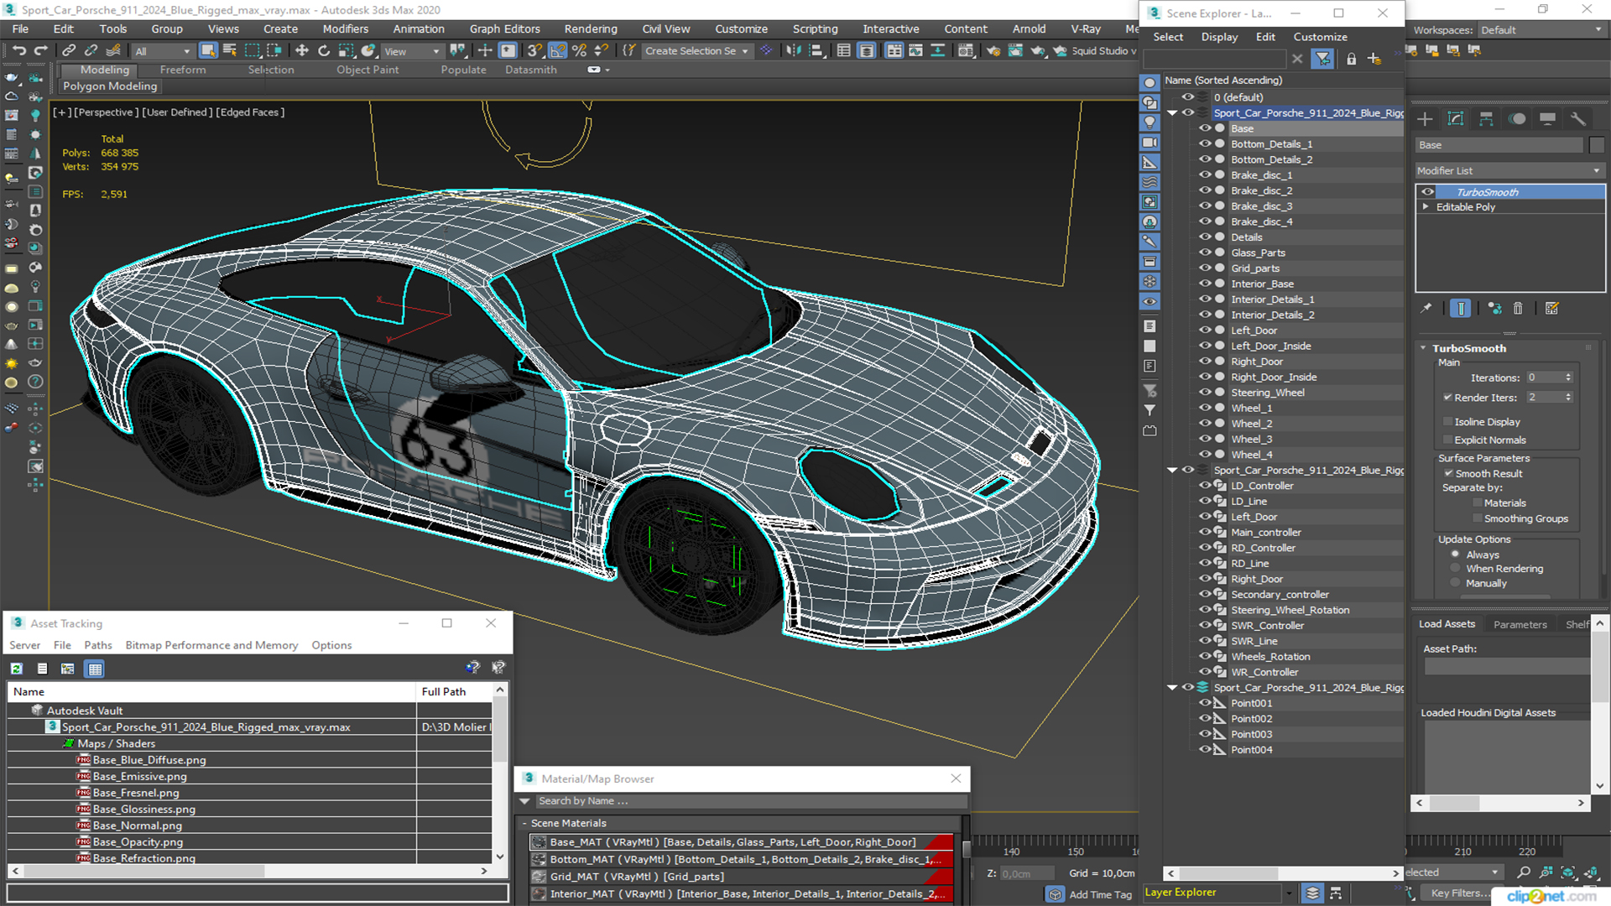
Task: Open Asset Tracking Paths menu
Action: coord(98,645)
